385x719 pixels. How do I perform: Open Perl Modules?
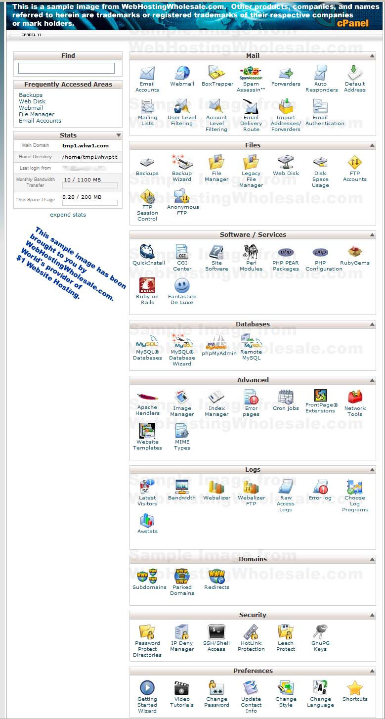coord(251,258)
